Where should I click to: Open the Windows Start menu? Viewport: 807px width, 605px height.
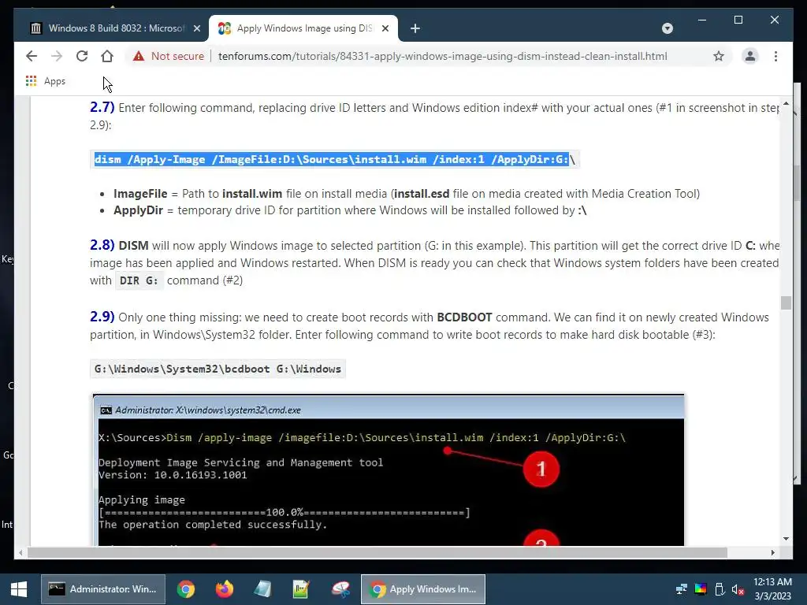(19, 589)
